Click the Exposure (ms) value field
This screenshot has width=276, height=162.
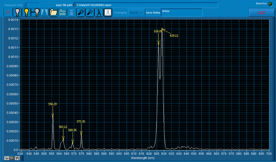[33, 5]
